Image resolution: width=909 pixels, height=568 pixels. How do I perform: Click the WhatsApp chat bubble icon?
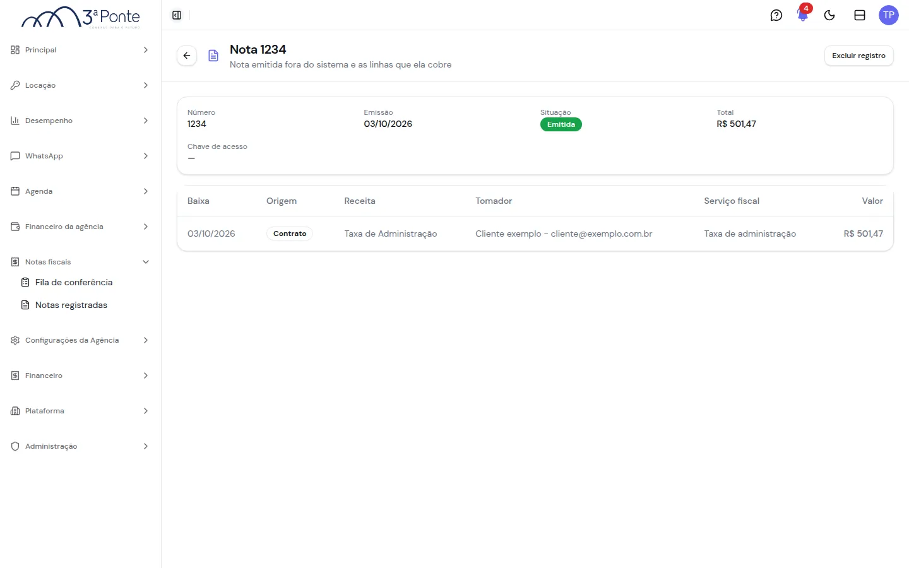[15, 156]
